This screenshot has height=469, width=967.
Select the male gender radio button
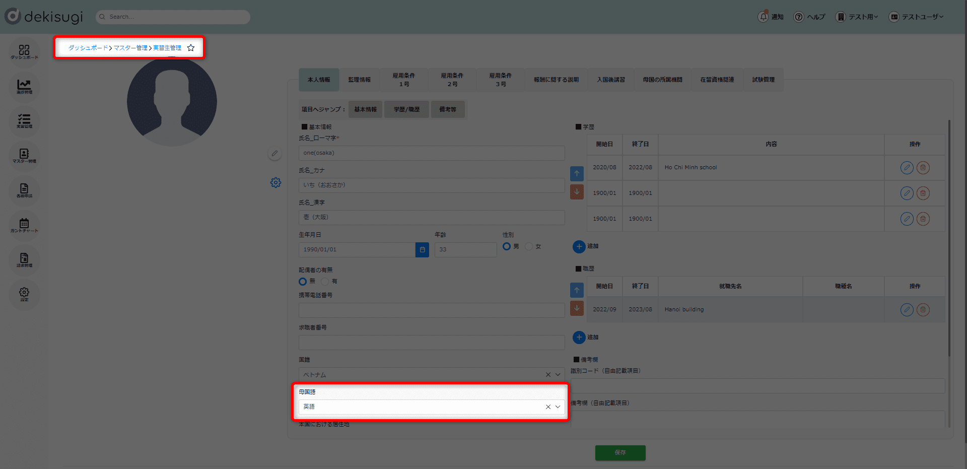[507, 246]
